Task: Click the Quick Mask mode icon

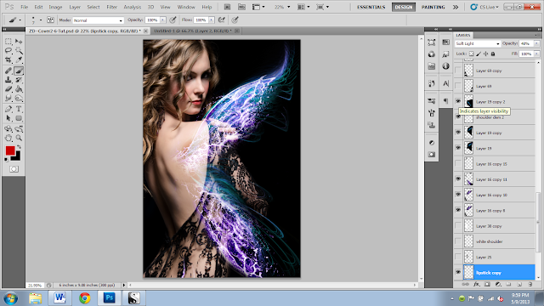Action: (x=14, y=169)
